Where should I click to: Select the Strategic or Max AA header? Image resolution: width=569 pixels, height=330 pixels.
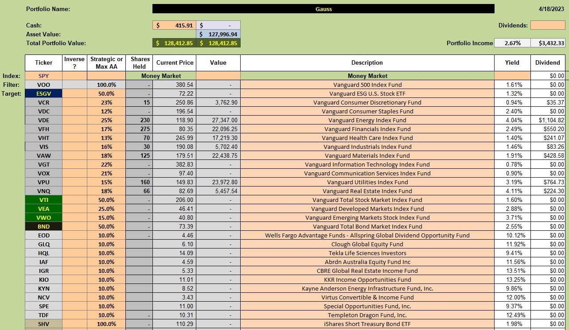point(106,63)
